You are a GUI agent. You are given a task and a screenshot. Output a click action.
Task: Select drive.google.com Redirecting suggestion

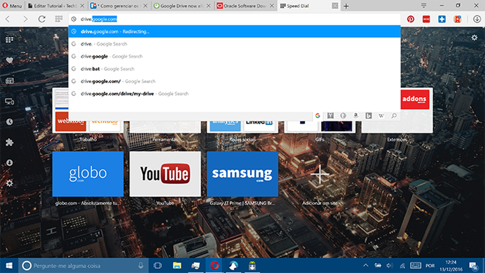[235, 32]
